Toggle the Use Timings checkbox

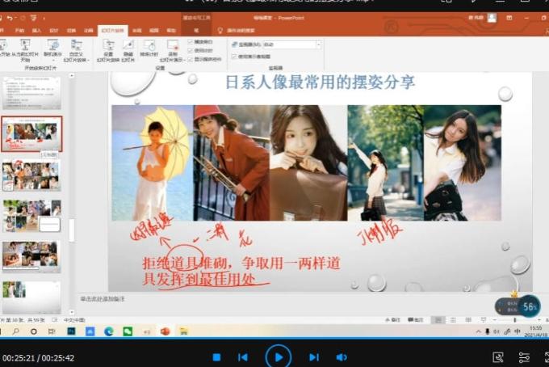pyautogui.click(x=191, y=49)
